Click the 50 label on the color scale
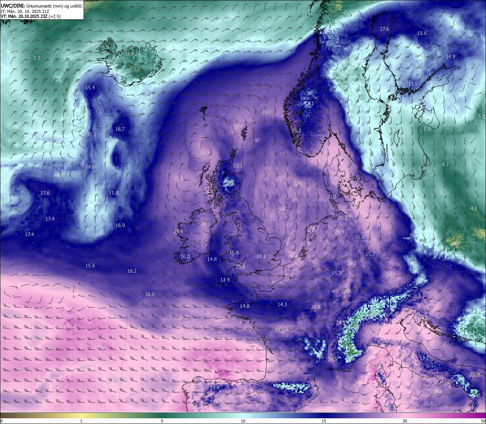The width and height of the screenshot is (486, 424). click(483, 421)
